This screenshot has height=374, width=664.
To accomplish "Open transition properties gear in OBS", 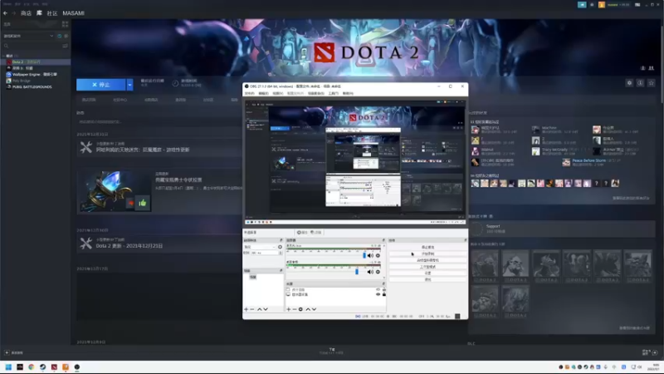I will (280, 247).
